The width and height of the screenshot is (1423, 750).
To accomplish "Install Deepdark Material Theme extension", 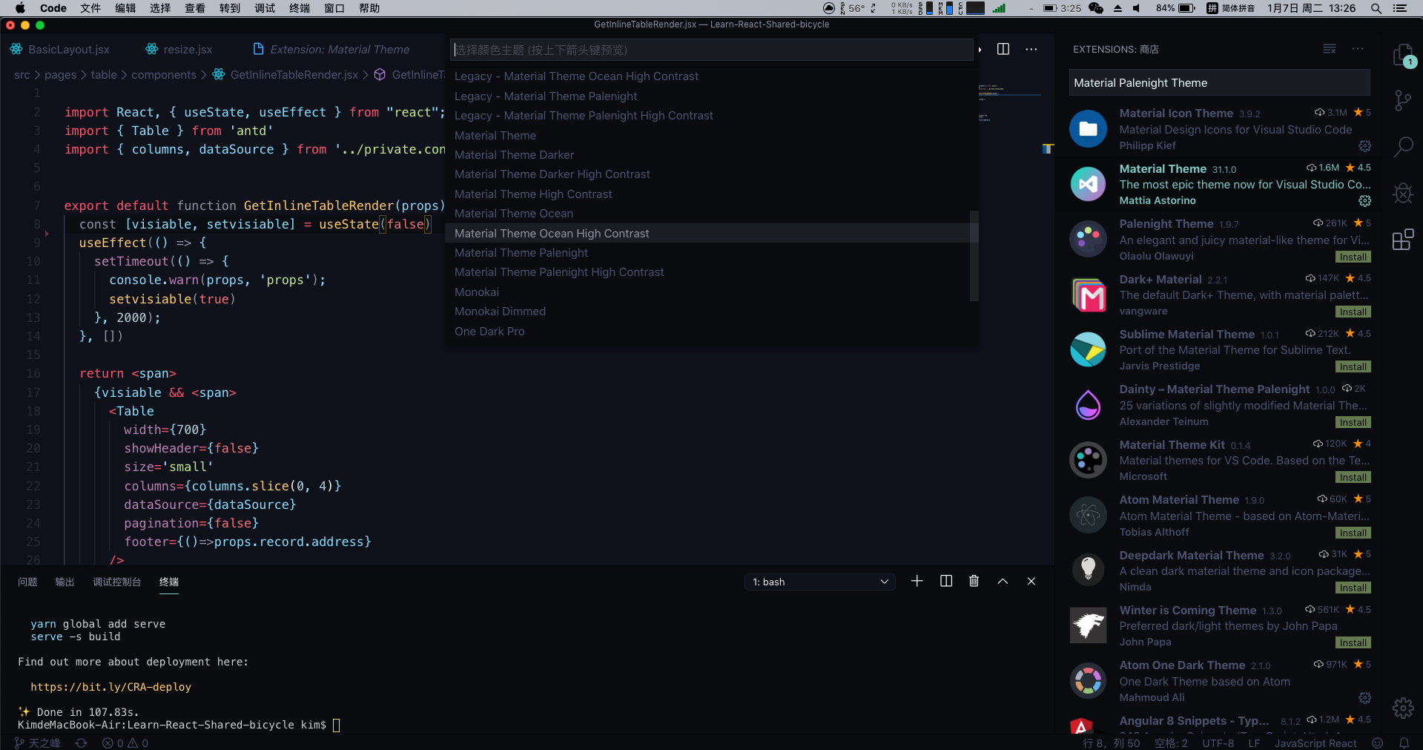I will [1353, 588].
